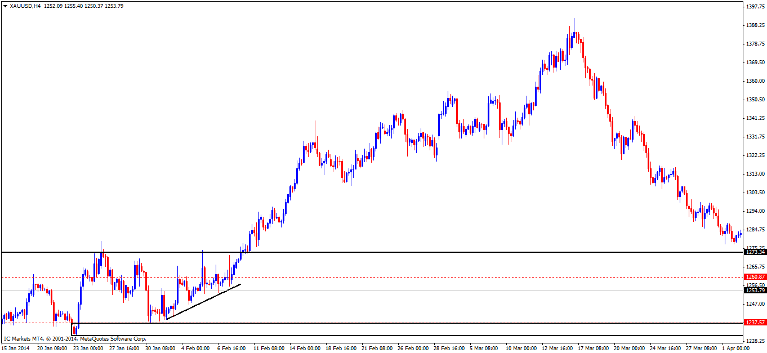Image resolution: width=767 pixels, height=353 pixels.
Task: Click the small triangle before XAUUSD,H4
Action: tap(6, 6)
